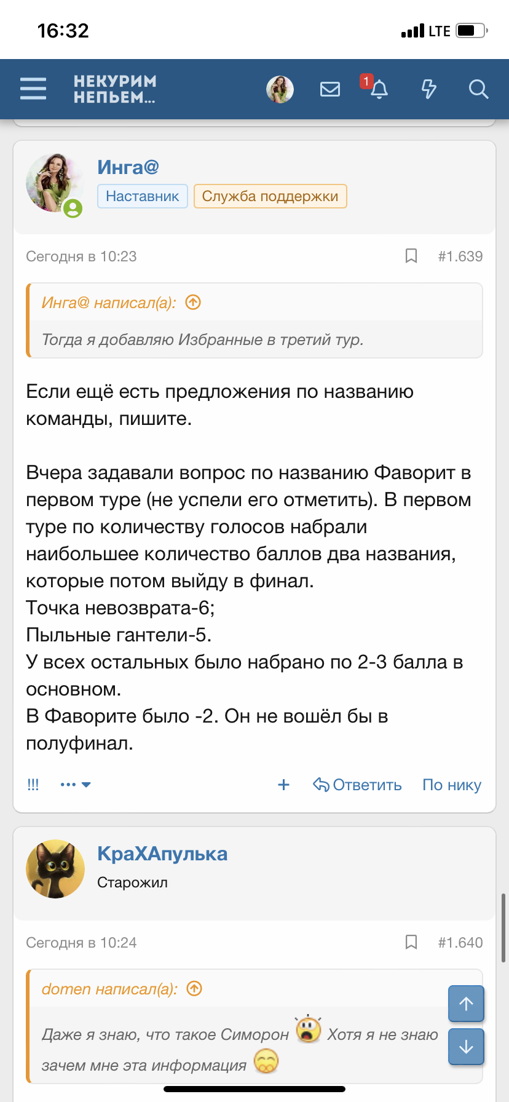Viewport: 509px width, 1102px height.
Task: Open КраХАпулька's profile by clicking the username
Action: (162, 854)
